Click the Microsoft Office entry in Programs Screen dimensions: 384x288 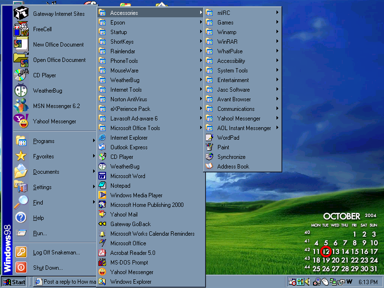click(x=151, y=243)
